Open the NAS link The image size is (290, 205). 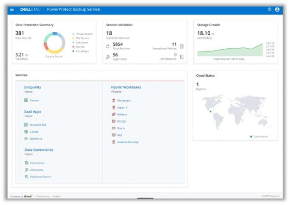pos(119,135)
